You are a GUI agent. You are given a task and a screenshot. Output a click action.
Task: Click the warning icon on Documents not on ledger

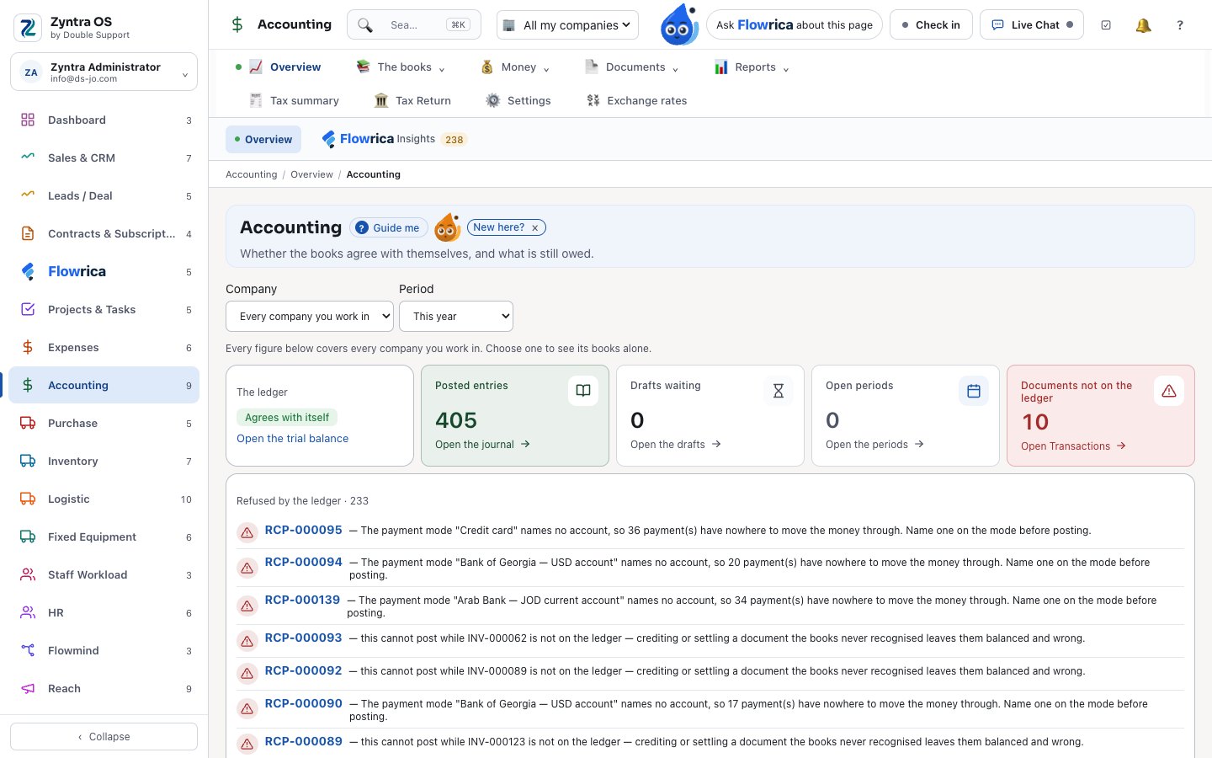(x=1169, y=390)
